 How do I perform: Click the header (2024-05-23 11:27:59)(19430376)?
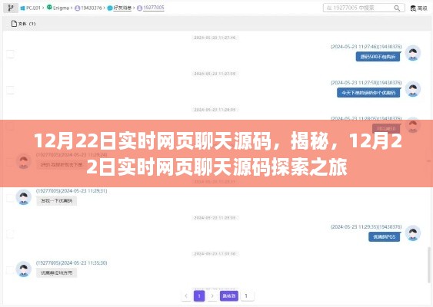click(366, 83)
